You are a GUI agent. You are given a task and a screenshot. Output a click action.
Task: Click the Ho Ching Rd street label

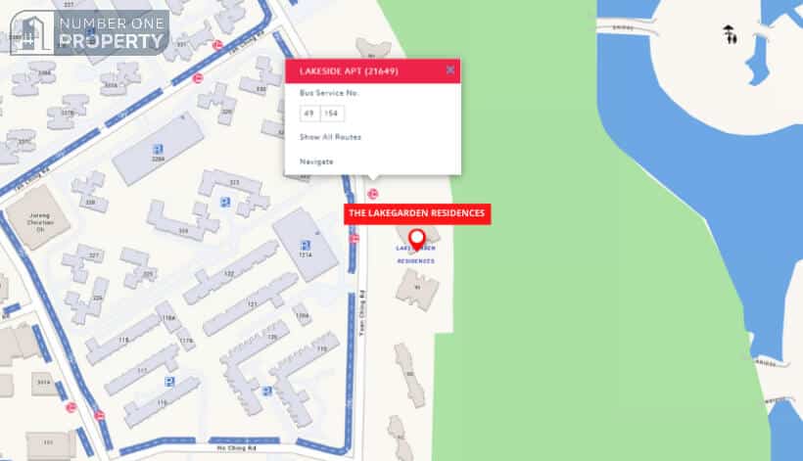[237, 448]
